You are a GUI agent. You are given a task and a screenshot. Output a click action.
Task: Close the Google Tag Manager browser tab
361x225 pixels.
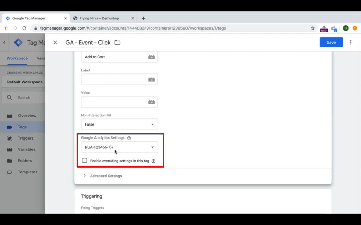pos(65,18)
